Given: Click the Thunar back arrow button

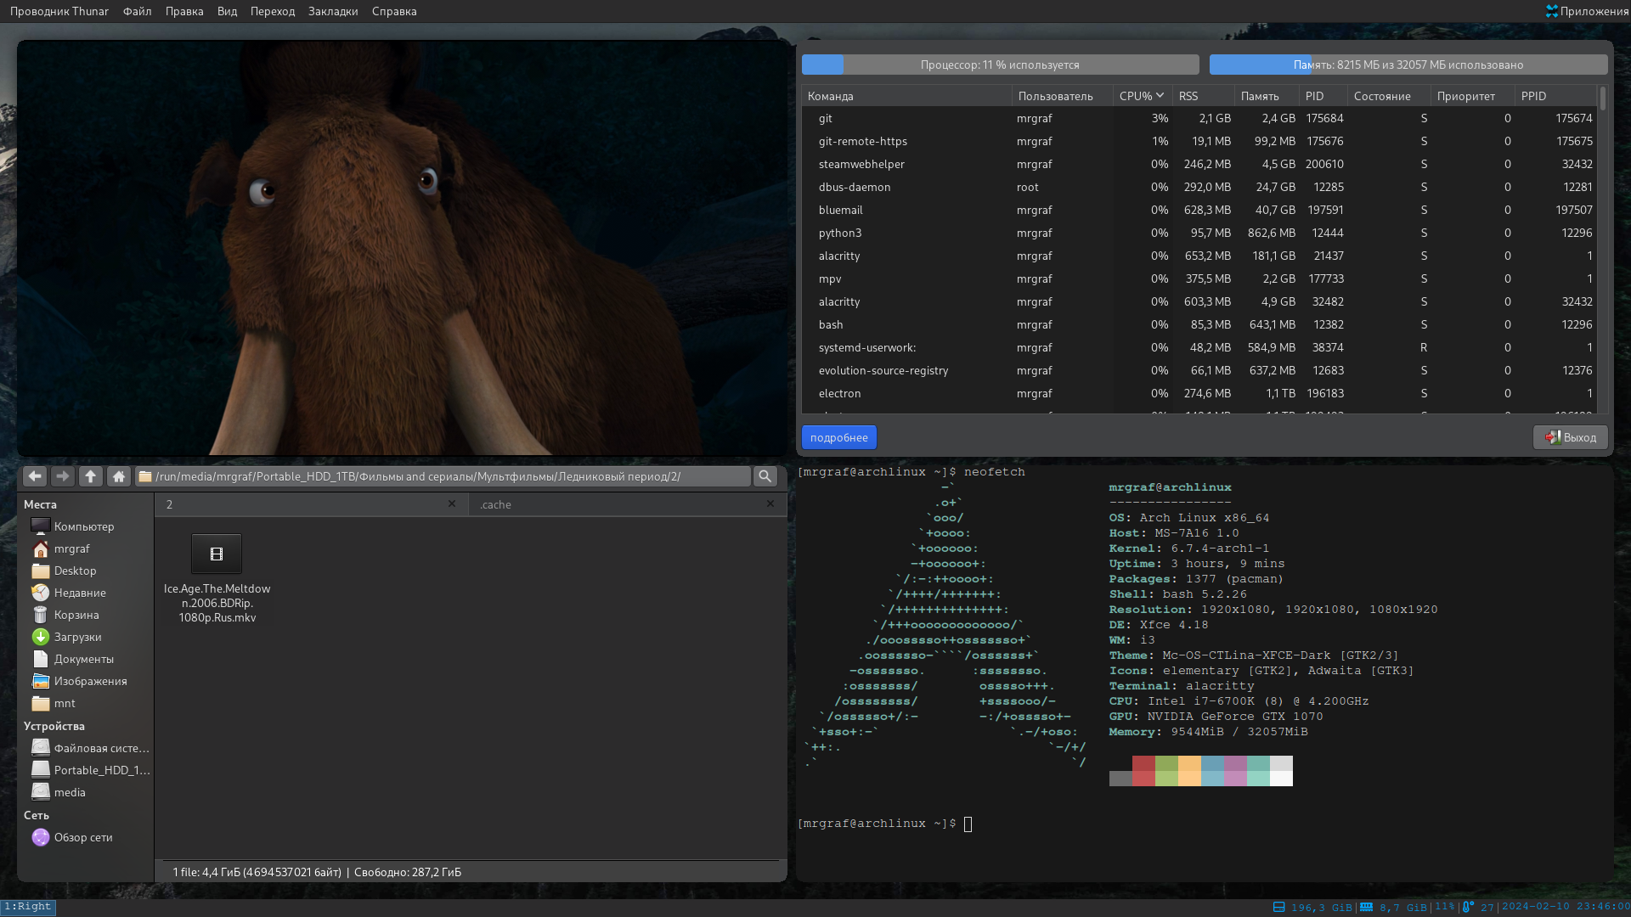Looking at the screenshot, I should coord(35,476).
